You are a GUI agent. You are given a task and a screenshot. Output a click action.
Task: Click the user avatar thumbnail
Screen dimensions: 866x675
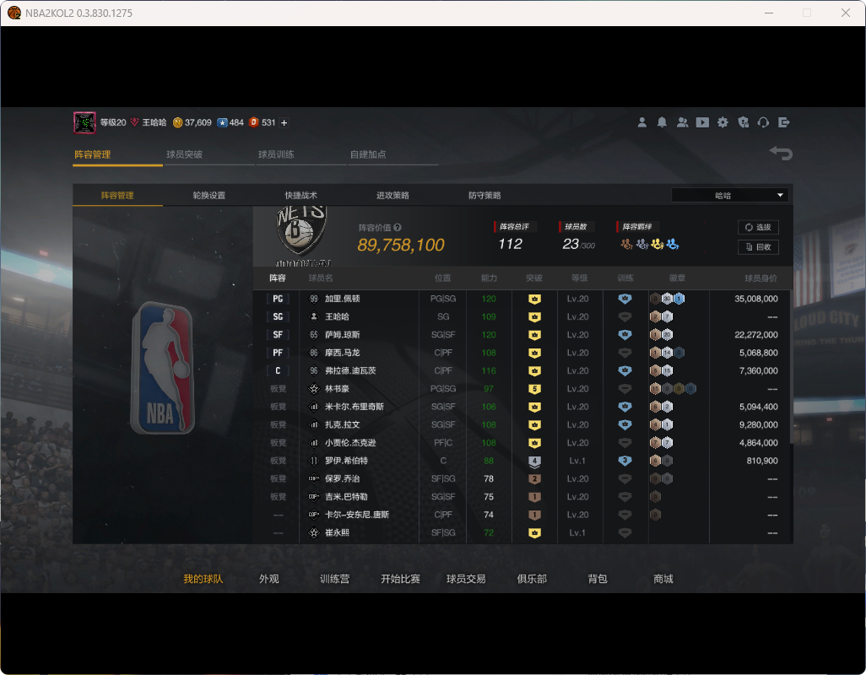click(84, 122)
